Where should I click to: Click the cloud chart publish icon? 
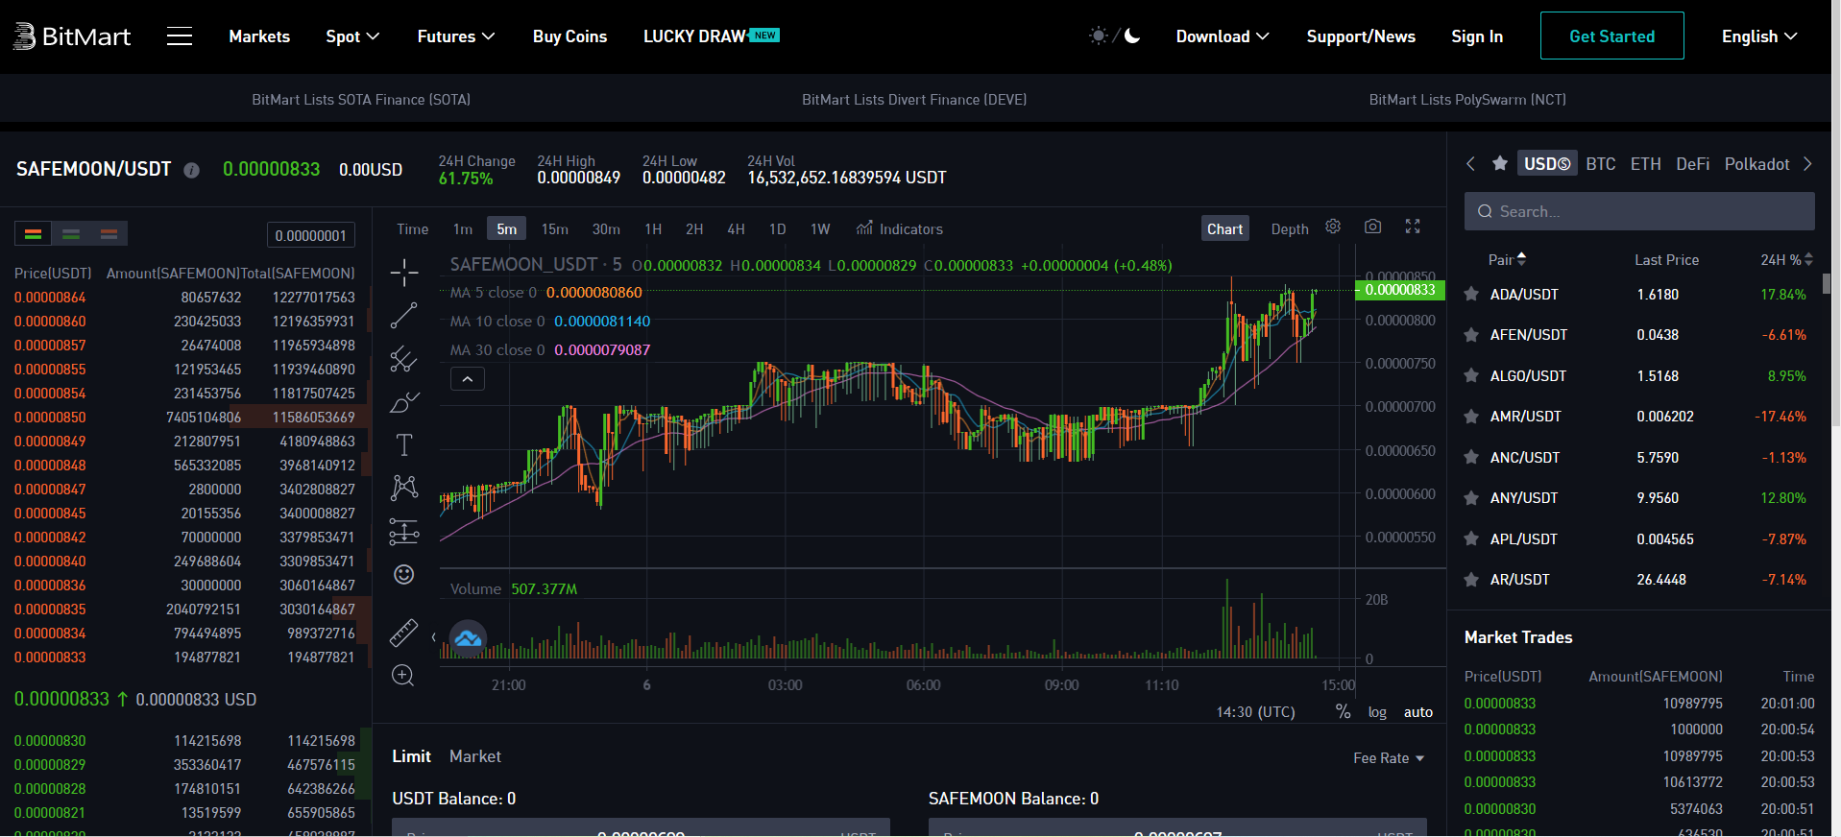pyautogui.click(x=468, y=638)
